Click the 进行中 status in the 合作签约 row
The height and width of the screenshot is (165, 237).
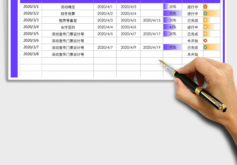193,27
